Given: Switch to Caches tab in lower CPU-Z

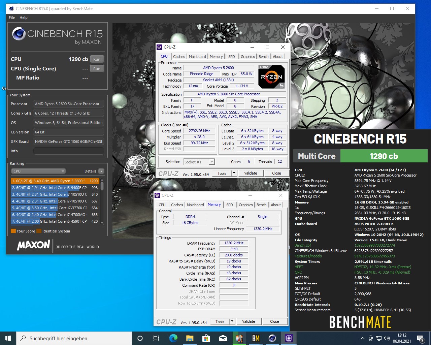Looking at the screenshot, I should pos(177,205).
